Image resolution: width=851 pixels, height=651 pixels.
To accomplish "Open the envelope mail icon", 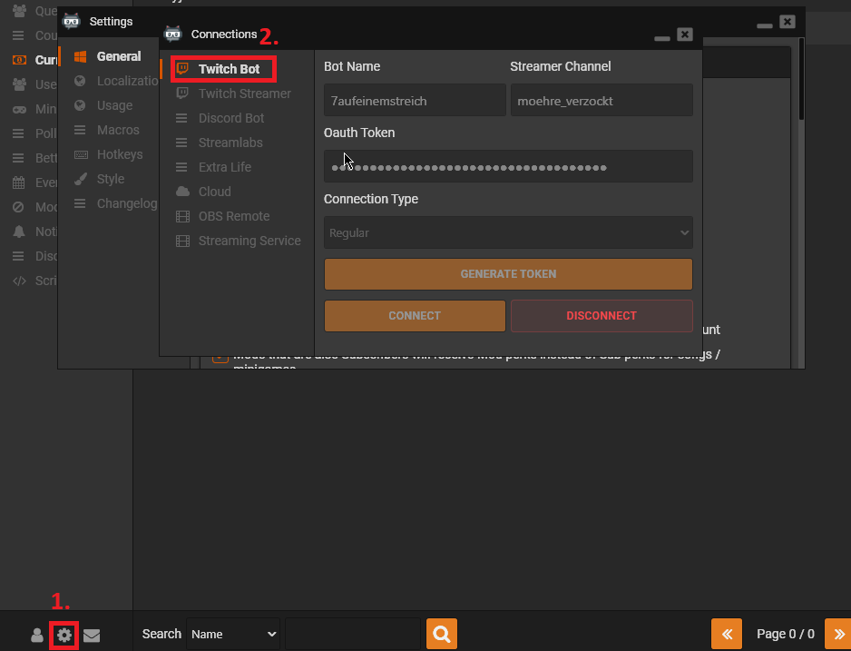I will click(x=92, y=636).
